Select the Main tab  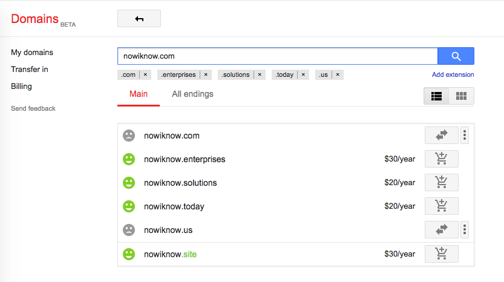point(139,94)
